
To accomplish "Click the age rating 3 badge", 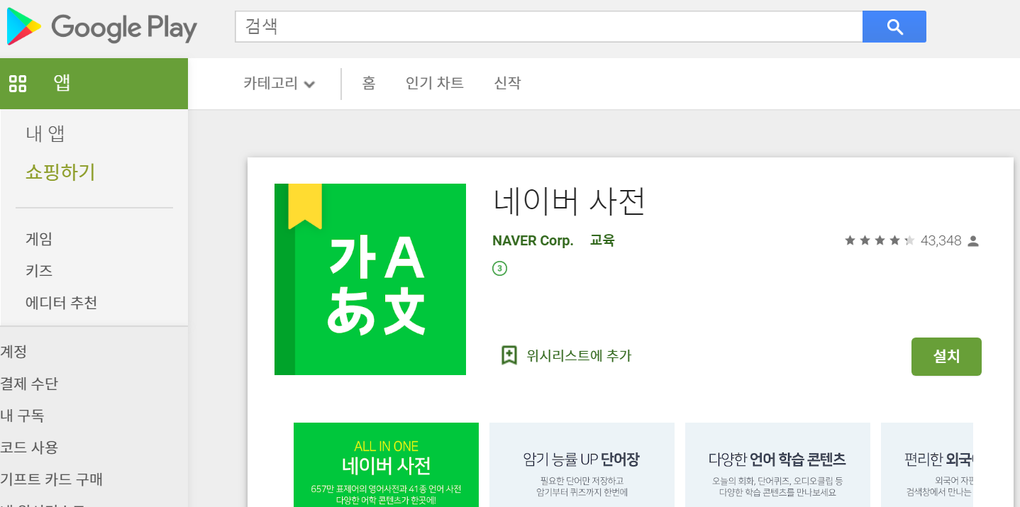I will [499, 269].
